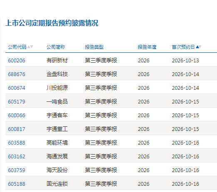Screen dimensions: 217x192
Task: Open company code 603162 link
Action: pyautogui.click(x=17, y=157)
